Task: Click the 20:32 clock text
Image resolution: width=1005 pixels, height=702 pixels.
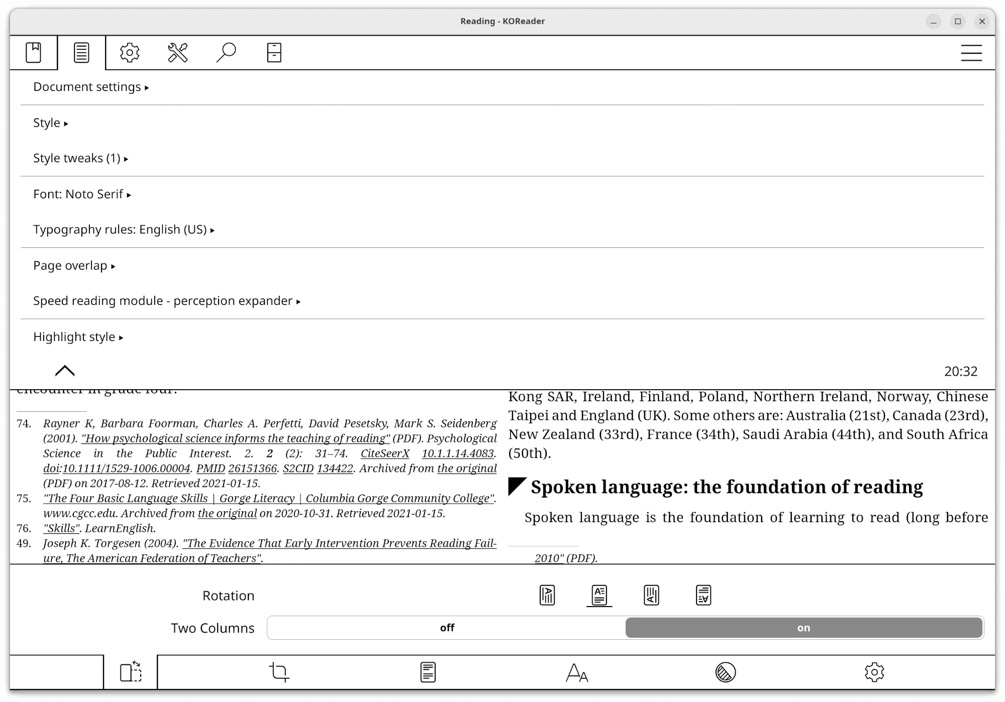Action: coord(961,371)
